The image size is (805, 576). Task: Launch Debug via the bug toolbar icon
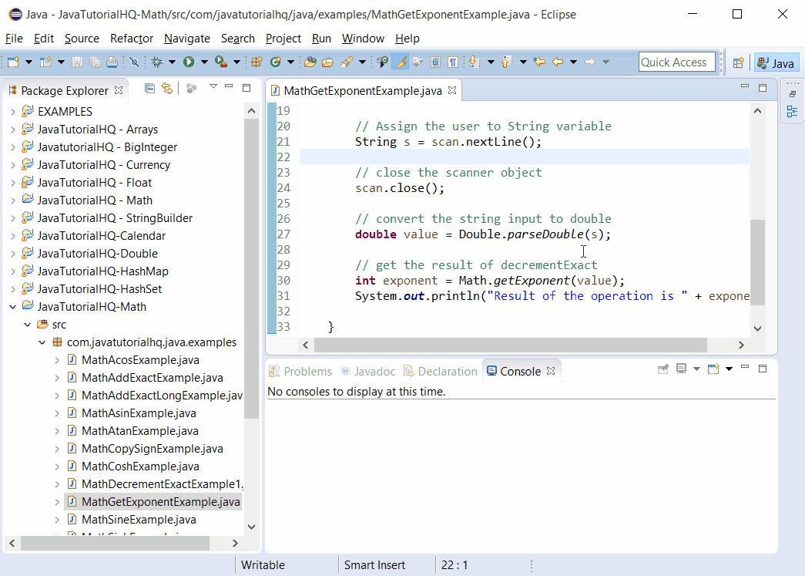coord(156,62)
